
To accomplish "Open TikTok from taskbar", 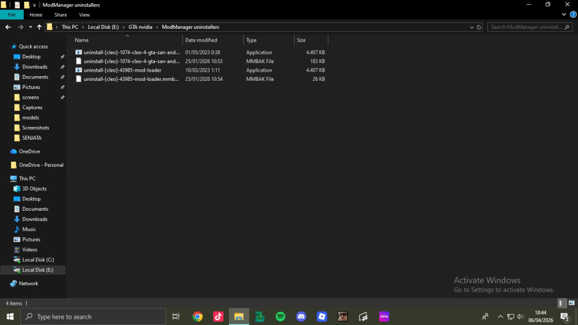I will click(218, 316).
